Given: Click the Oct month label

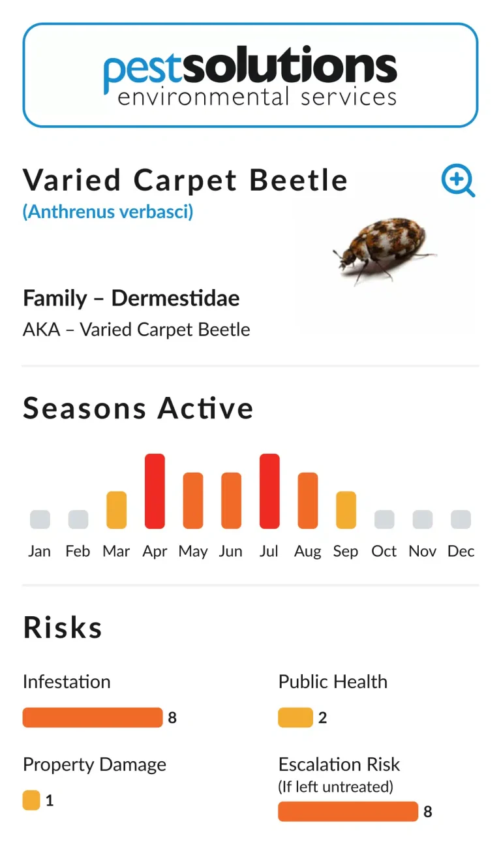Looking at the screenshot, I should [384, 552].
